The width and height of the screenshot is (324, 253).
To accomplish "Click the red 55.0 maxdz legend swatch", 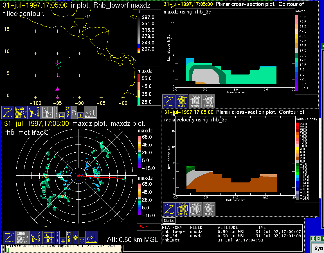I will tap(139, 78).
